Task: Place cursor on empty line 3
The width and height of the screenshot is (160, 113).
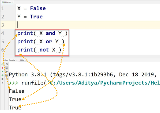Action: [x=50, y=25]
